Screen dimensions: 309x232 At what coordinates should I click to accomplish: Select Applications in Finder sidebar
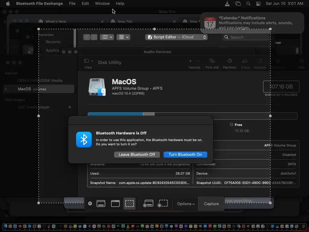click(53, 50)
